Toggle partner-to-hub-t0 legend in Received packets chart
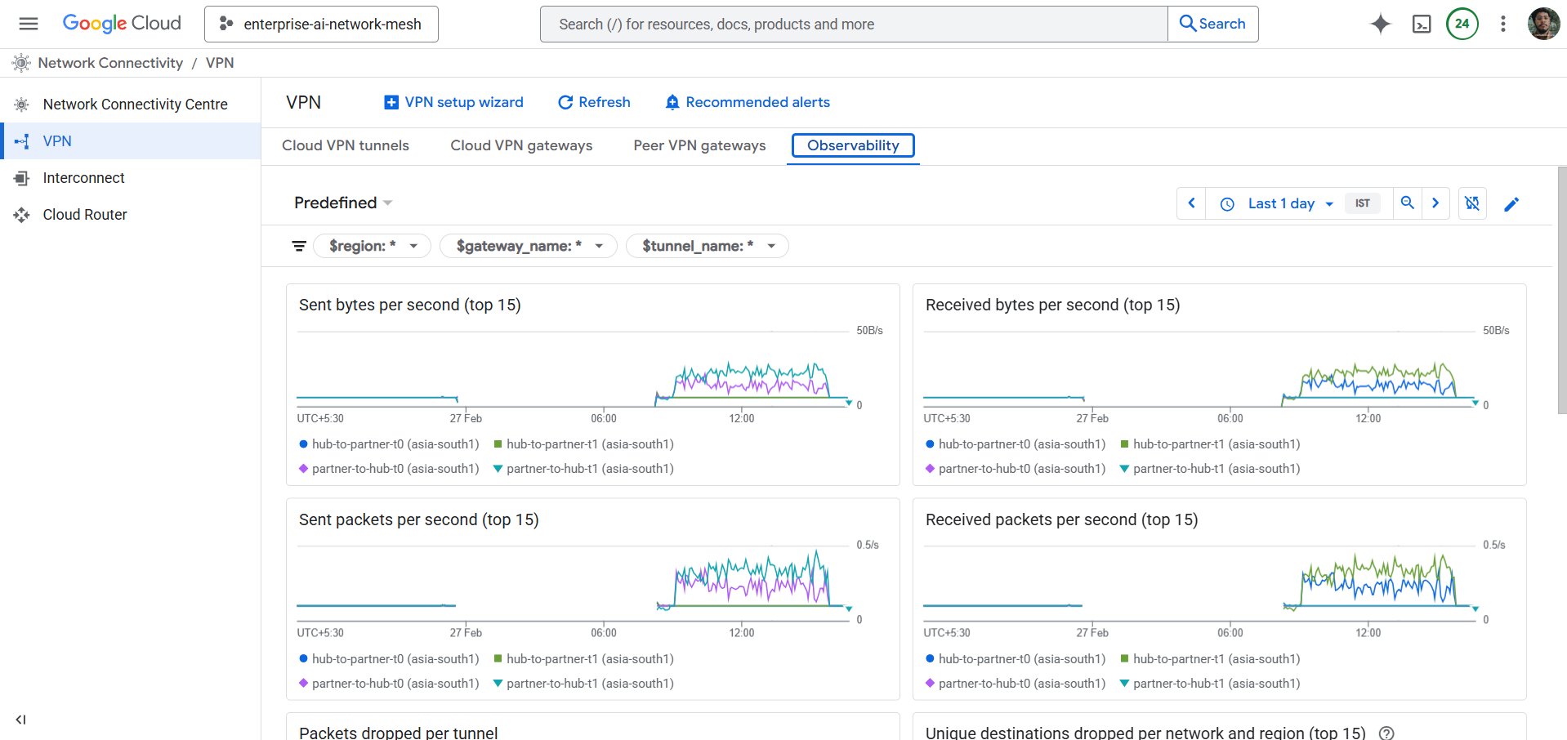 pos(1016,684)
